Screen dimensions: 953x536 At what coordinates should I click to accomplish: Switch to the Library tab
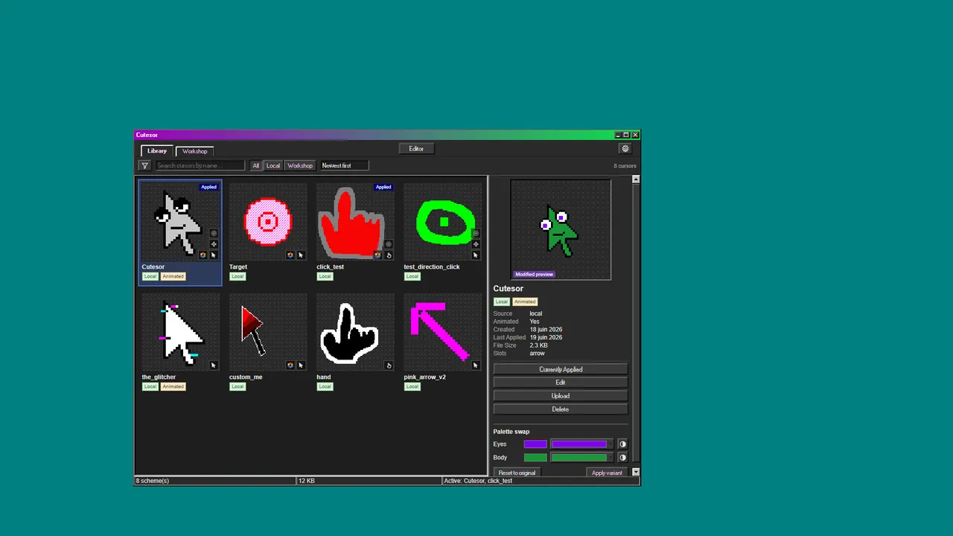(x=157, y=151)
